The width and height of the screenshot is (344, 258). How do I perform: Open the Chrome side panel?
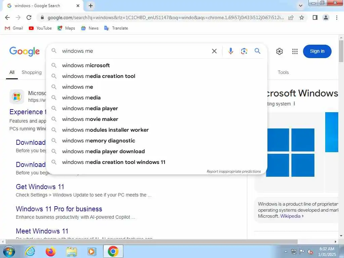pos(315,17)
